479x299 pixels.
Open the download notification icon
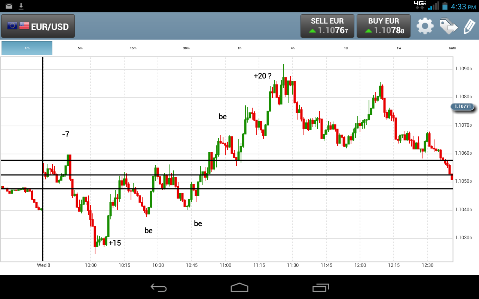click(x=21, y=6)
